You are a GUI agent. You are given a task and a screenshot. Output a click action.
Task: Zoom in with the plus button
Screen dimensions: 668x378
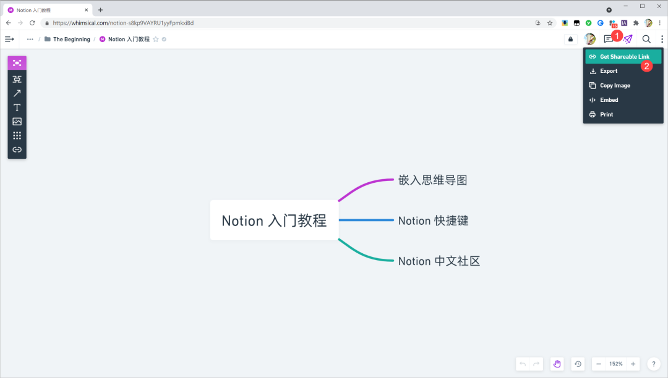pos(633,364)
